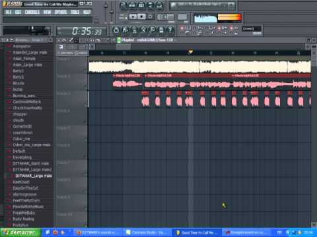Click the browser close button
Viewport: 317px width, 237px height.
point(51,40)
